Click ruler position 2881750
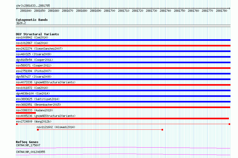Screen dimensions: 238x158 point(179,11)
